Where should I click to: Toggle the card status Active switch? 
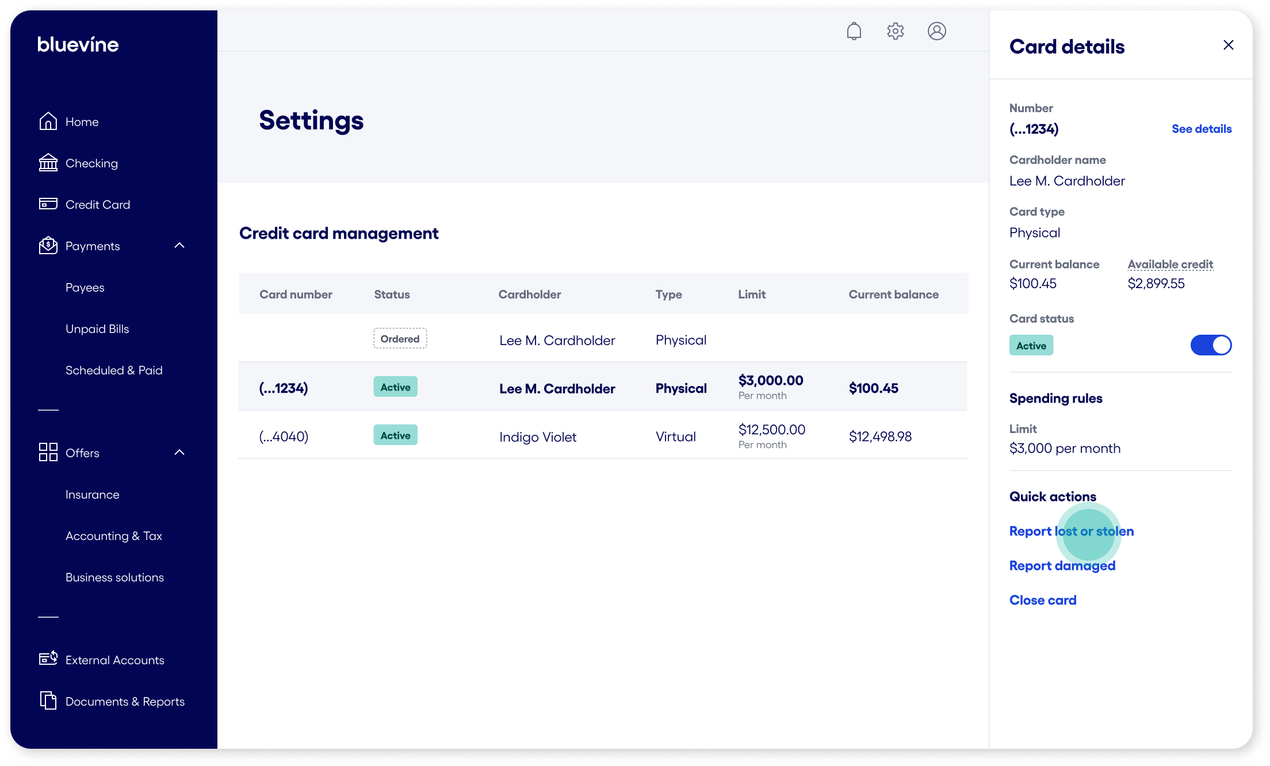(x=1211, y=345)
